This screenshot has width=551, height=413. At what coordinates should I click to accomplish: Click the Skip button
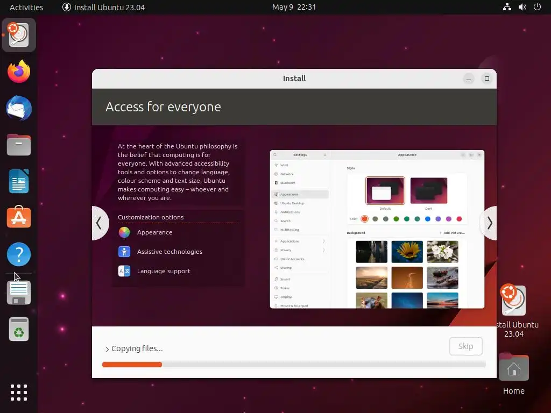(x=465, y=346)
